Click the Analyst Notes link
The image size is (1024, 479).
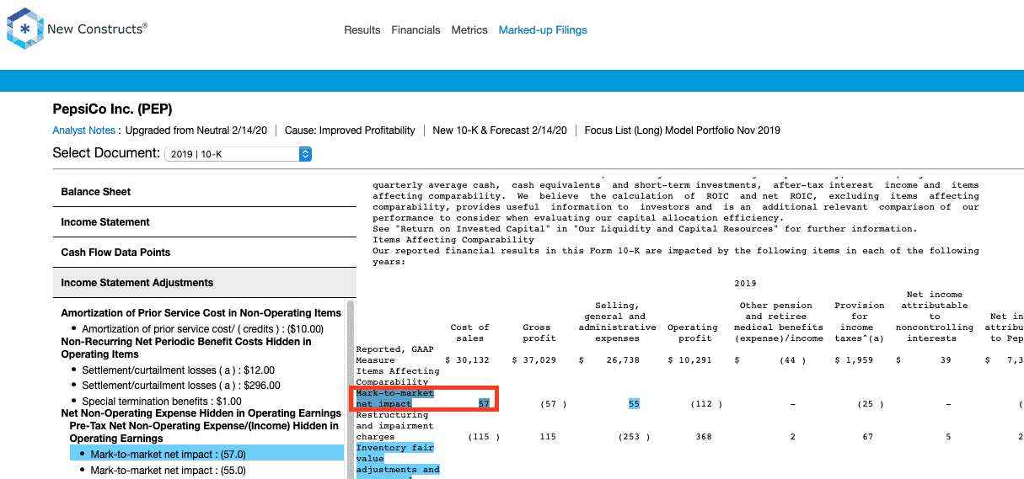[83, 130]
